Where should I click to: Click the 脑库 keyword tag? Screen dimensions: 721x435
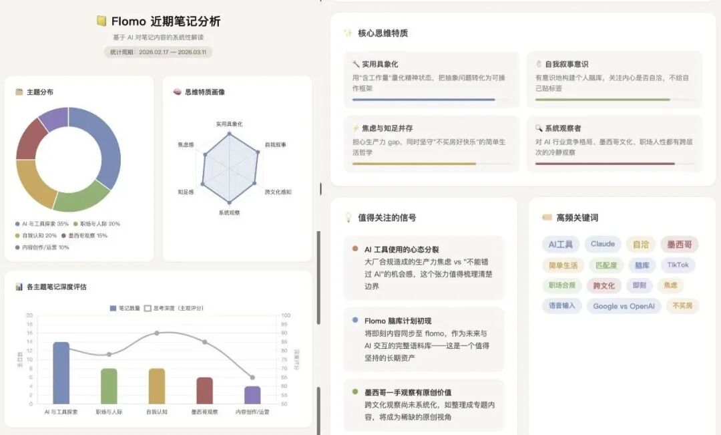click(642, 265)
